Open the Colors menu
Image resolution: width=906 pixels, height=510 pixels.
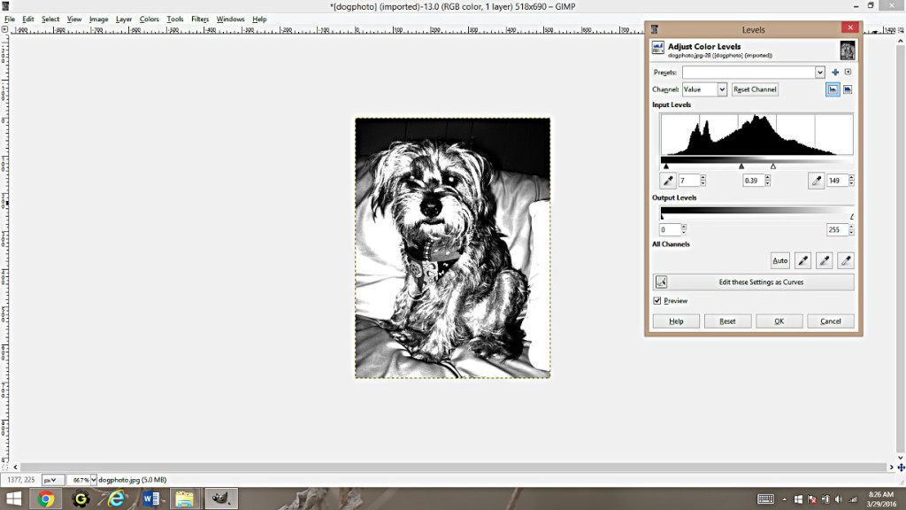[149, 18]
